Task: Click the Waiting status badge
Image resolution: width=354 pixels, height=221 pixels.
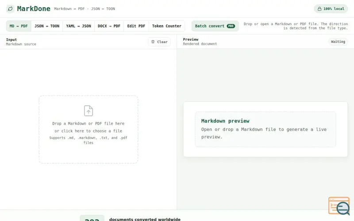Action: [x=338, y=42]
